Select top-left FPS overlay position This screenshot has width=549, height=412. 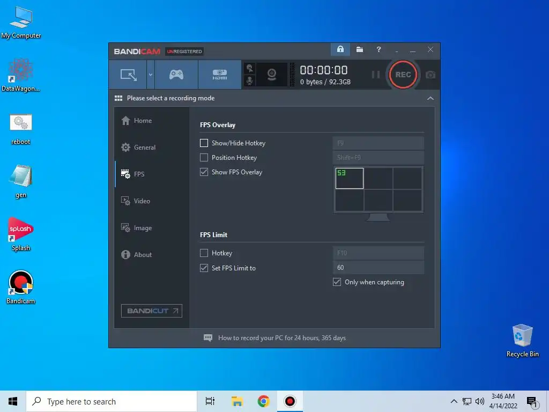click(350, 178)
